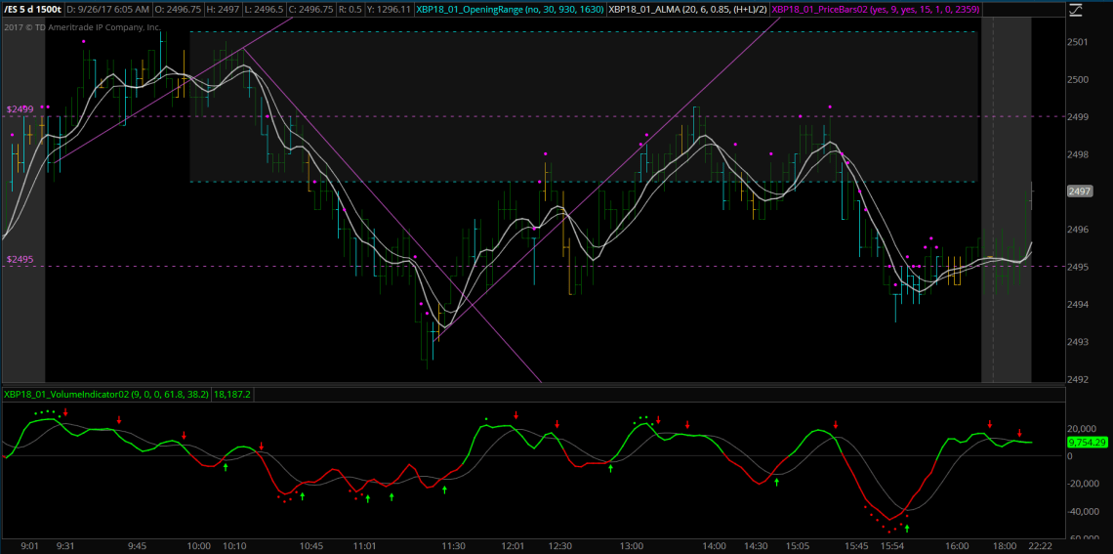Click the 9,754.29 volume value bubble
1113x554 pixels.
pyautogui.click(x=1087, y=443)
